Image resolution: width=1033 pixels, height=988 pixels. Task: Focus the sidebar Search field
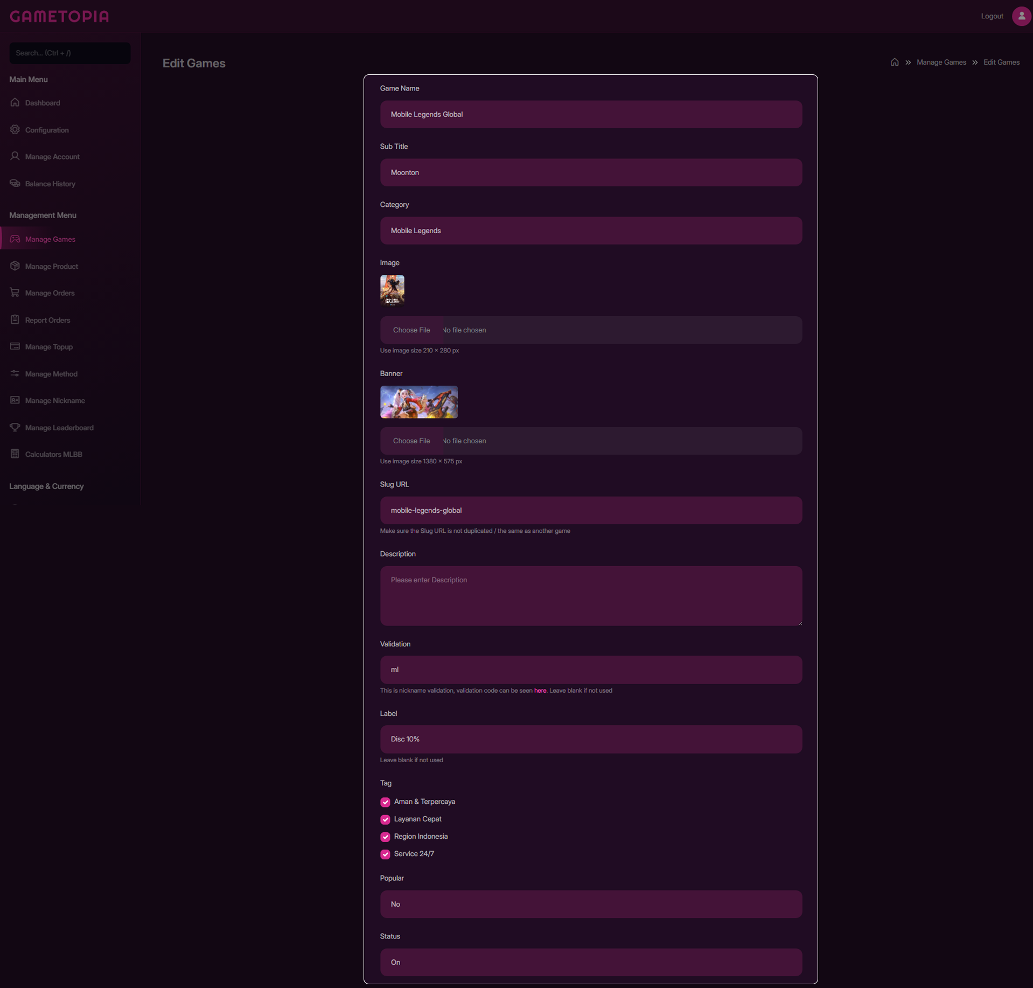70,53
